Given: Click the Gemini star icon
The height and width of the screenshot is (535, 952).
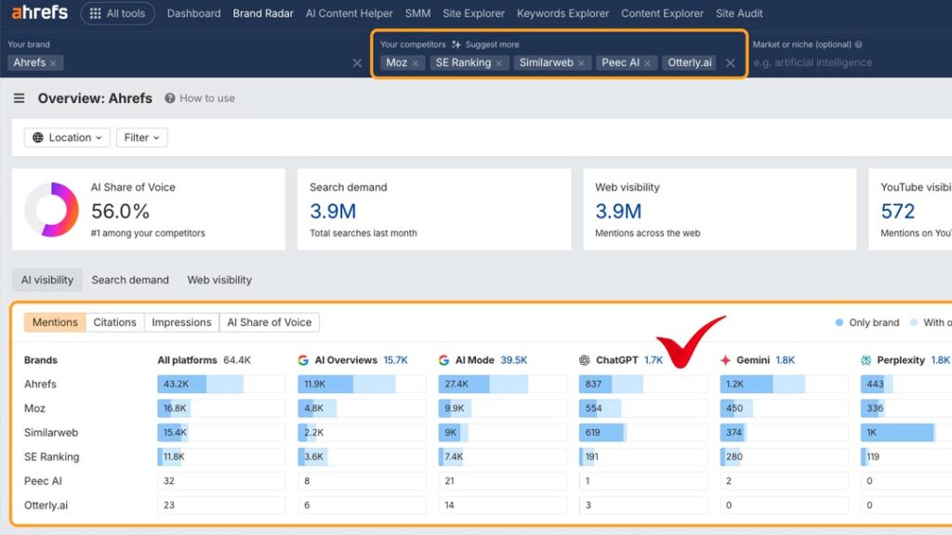Looking at the screenshot, I should coord(724,359).
